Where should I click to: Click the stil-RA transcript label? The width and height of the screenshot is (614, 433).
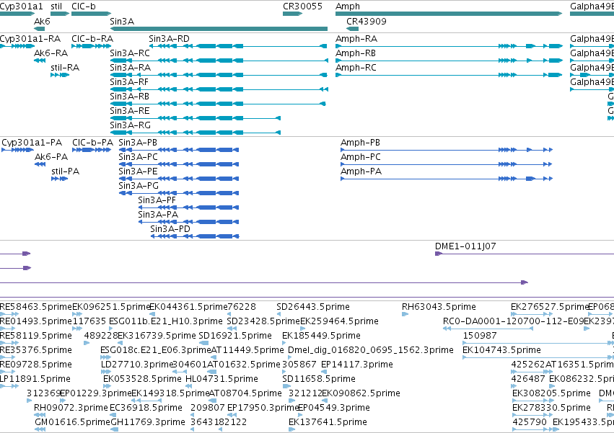tap(65, 68)
